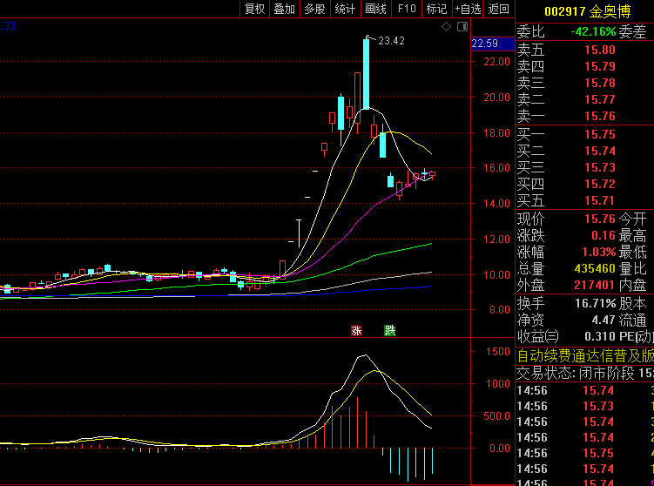Click the 复权 toolbar button
Screen dimensions: 654x486
coord(254,10)
